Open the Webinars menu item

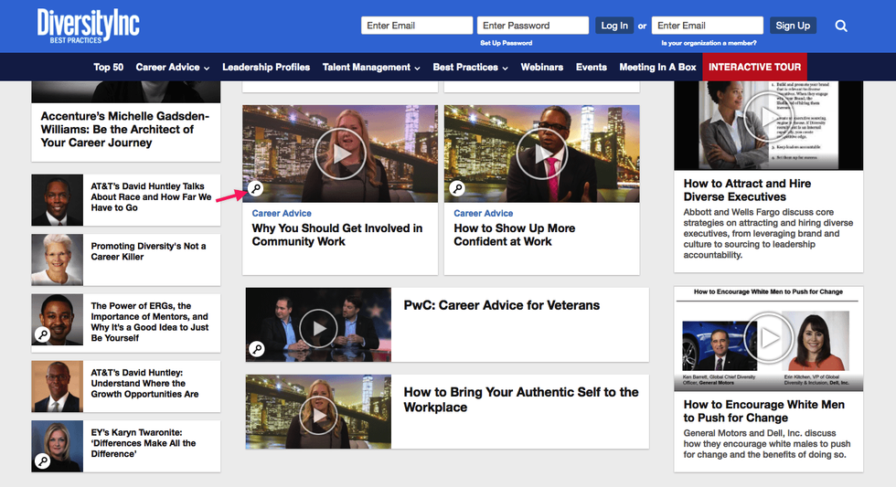tap(542, 67)
